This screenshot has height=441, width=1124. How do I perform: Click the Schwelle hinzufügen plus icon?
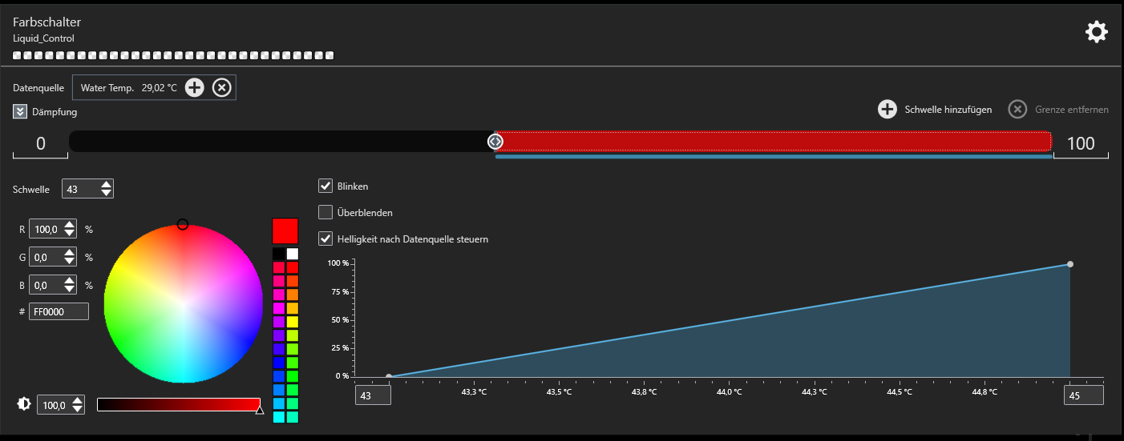[887, 110]
